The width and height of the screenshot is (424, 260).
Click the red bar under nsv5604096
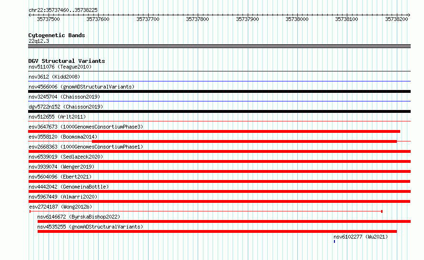pos(219,181)
